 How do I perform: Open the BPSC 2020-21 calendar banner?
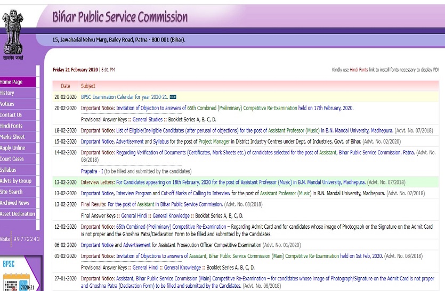click(20, 274)
